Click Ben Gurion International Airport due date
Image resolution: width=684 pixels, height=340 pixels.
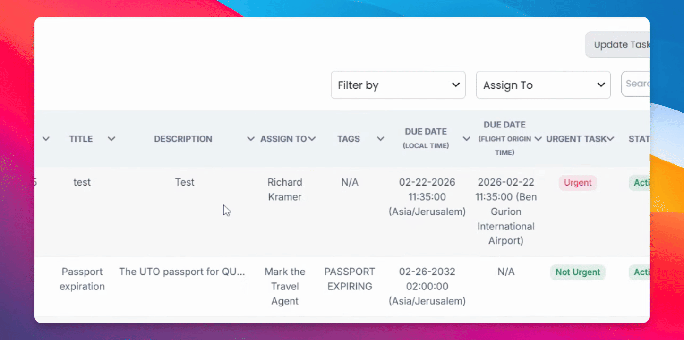tap(506, 212)
